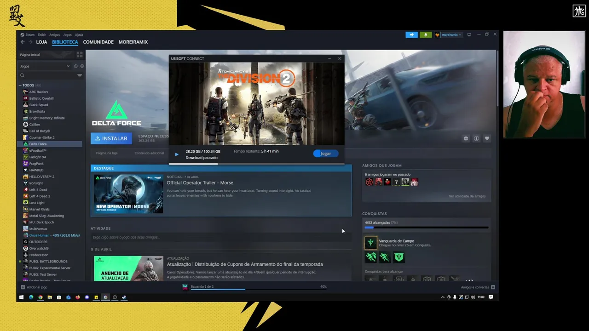The height and width of the screenshot is (331, 589).
Task: Open the Windows notification center
Action: coord(491,297)
